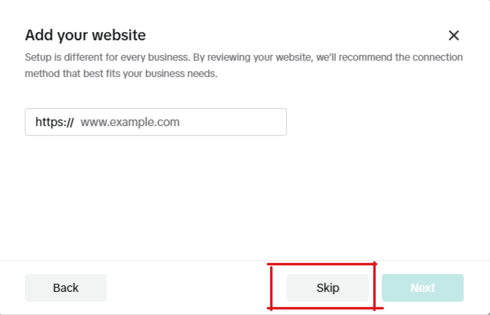Click the https:// prefix label
Viewport: 490px width, 315px height.
tap(55, 122)
